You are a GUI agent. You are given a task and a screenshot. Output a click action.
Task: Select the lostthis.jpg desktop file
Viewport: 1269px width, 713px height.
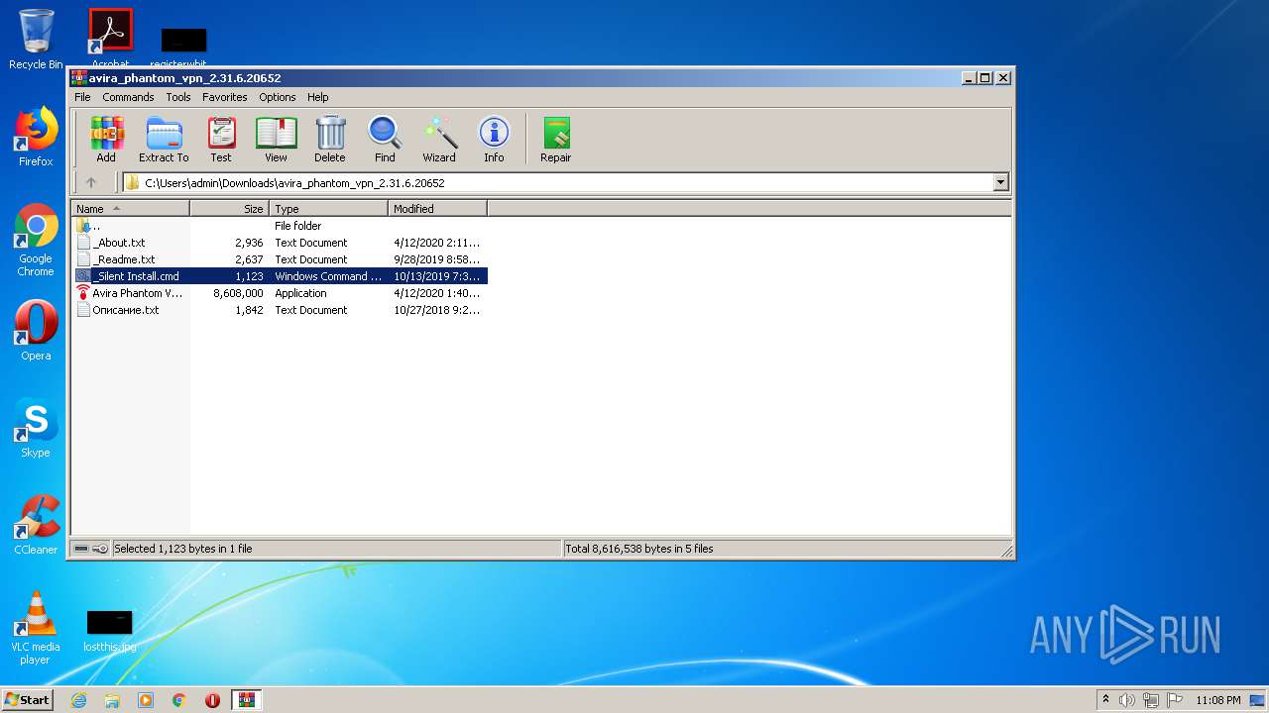[x=110, y=631]
